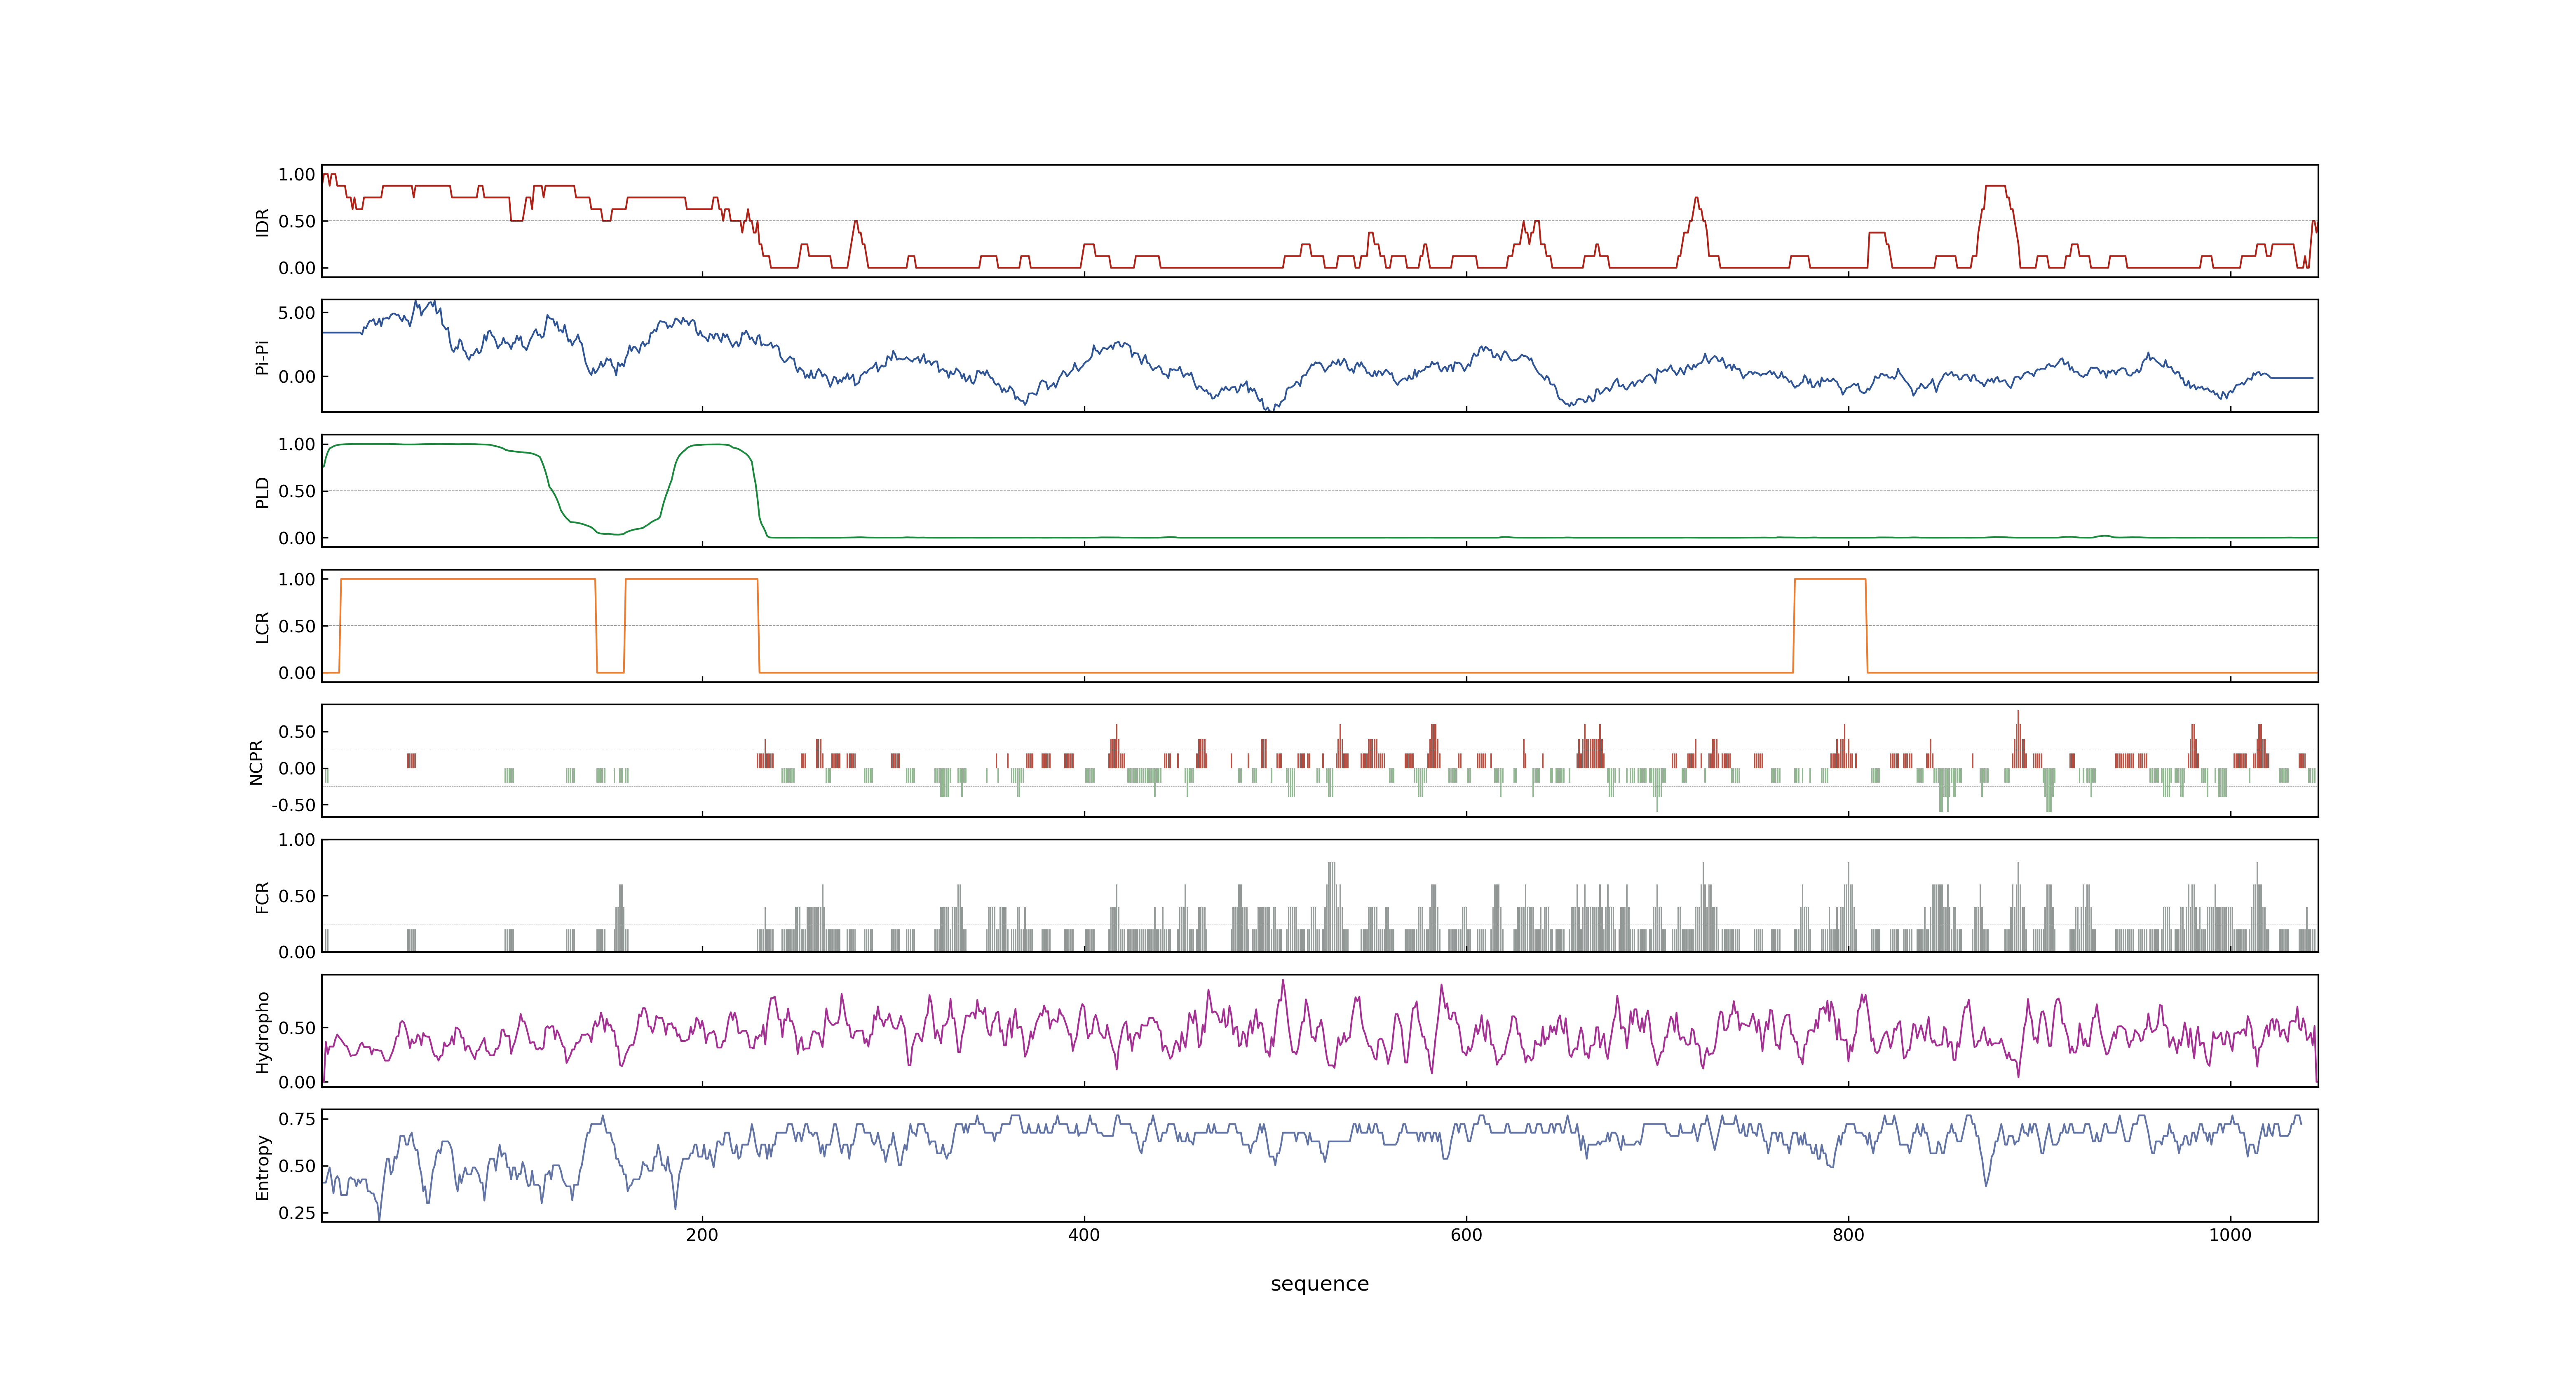Click the IDR y-axis label
Image resolution: width=2576 pixels, height=1373 pixels.
(x=262, y=222)
